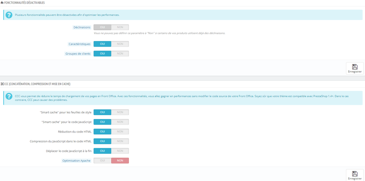Screen dimensions: 365x181
Task: Click Déplacer le code JavaScript à la fin label
Action: [x=69, y=151]
